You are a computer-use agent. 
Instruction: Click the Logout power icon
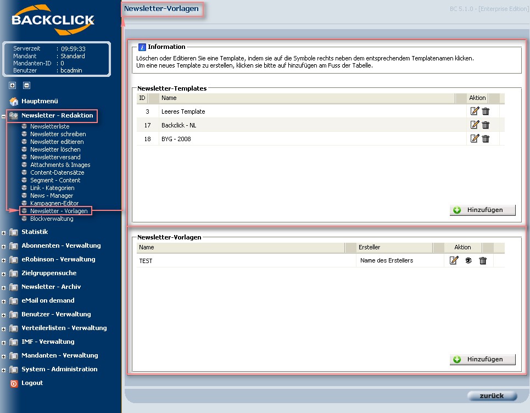click(x=14, y=383)
